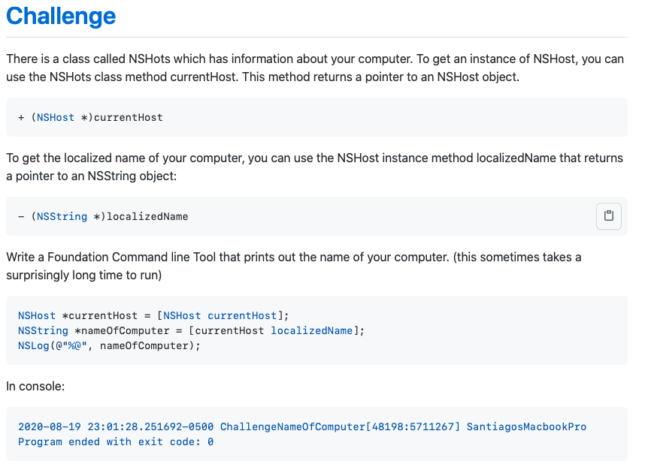Click SantiagosMacbookPro in the console output
This screenshot has width=645, height=464.
click(x=526, y=427)
